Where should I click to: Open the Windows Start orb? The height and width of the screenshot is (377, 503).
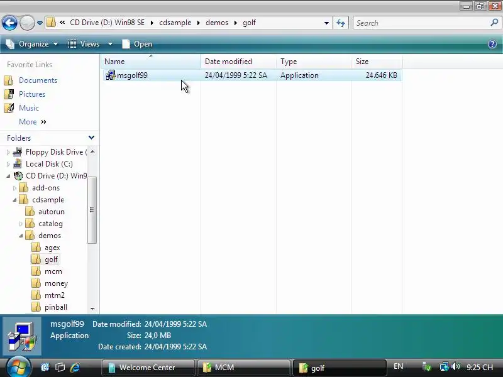pyautogui.click(x=18, y=367)
